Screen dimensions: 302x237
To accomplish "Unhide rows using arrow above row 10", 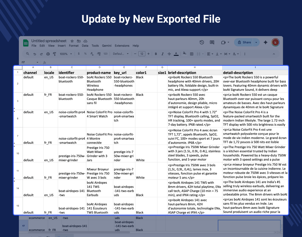I will 14,146.
